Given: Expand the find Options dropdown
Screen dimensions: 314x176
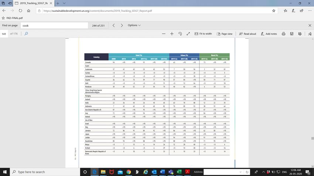Looking at the screenshot, I should (x=134, y=25).
